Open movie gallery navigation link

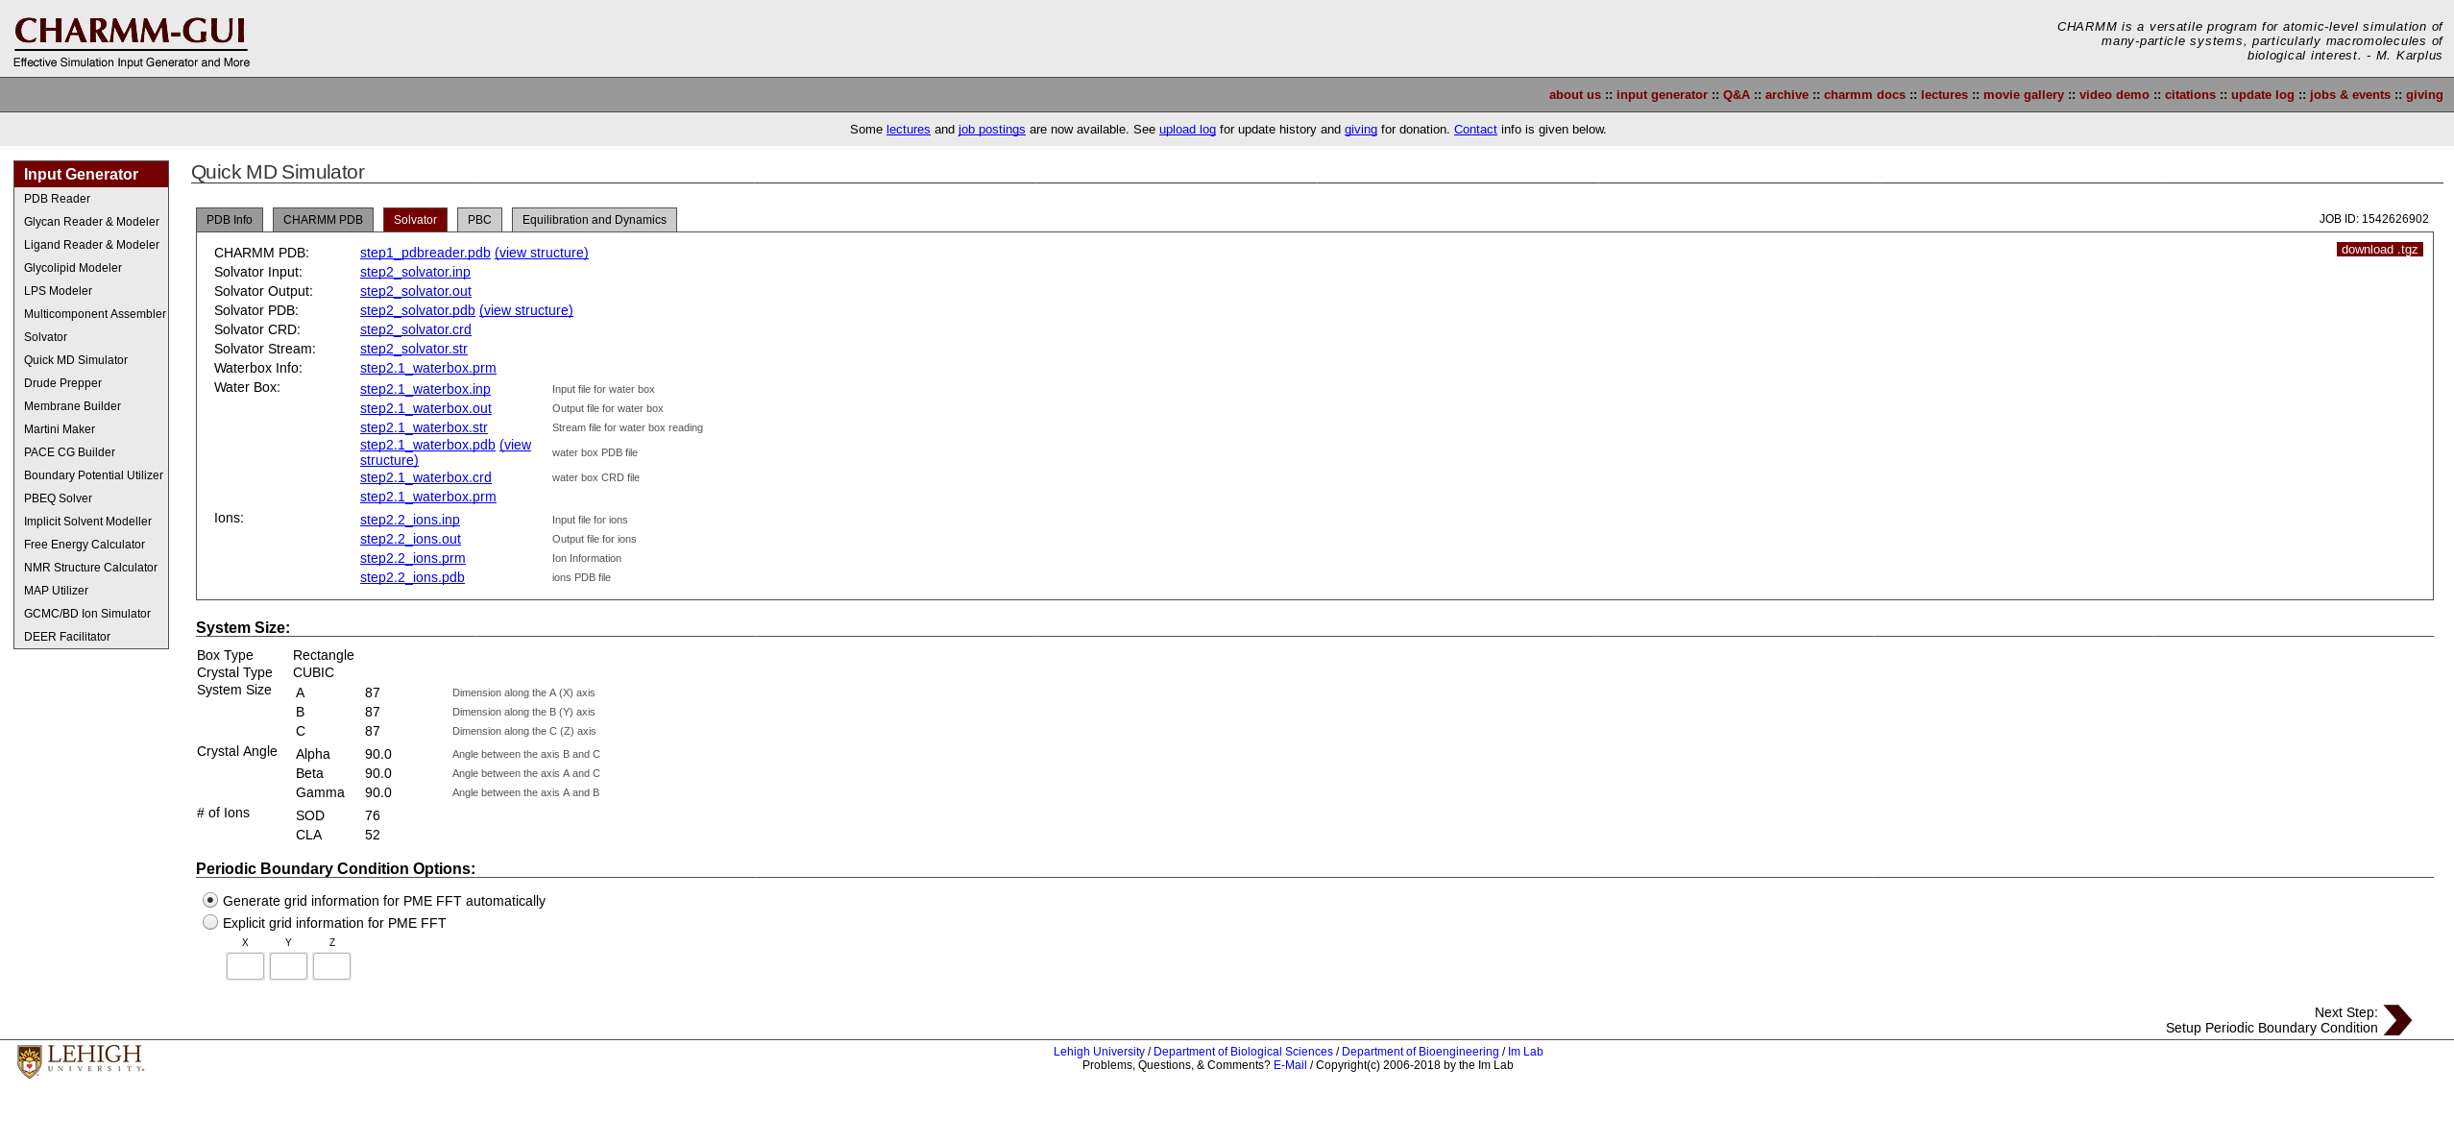[x=2024, y=95]
